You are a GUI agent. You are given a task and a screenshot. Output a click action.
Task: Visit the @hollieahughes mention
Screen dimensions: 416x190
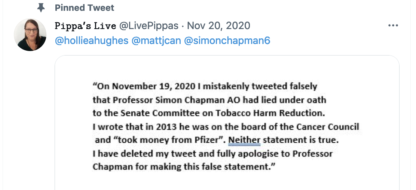pyautogui.click(x=91, y=41)
